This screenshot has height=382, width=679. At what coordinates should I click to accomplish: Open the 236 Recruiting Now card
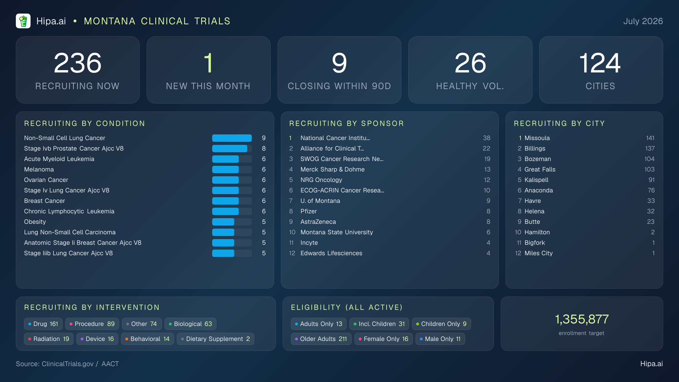click(78, 70)
